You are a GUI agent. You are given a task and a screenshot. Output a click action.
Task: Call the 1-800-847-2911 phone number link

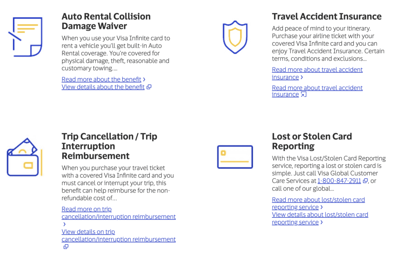click(339, 181)
